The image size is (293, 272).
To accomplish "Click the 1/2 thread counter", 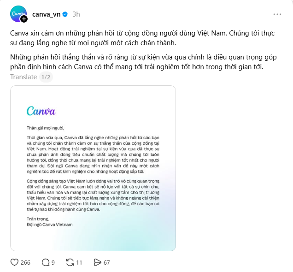I will pos(46,77).
